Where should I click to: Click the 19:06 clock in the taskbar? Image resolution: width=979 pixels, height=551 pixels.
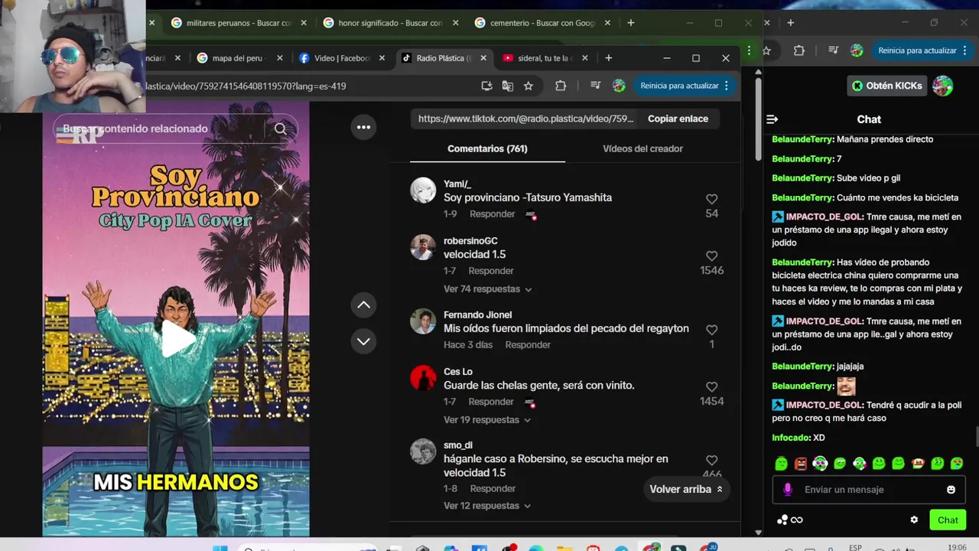click(x=957, y=547)
